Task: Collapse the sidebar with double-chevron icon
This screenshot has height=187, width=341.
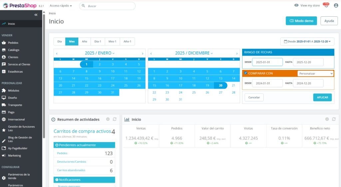Action: [x=36, y=15]
